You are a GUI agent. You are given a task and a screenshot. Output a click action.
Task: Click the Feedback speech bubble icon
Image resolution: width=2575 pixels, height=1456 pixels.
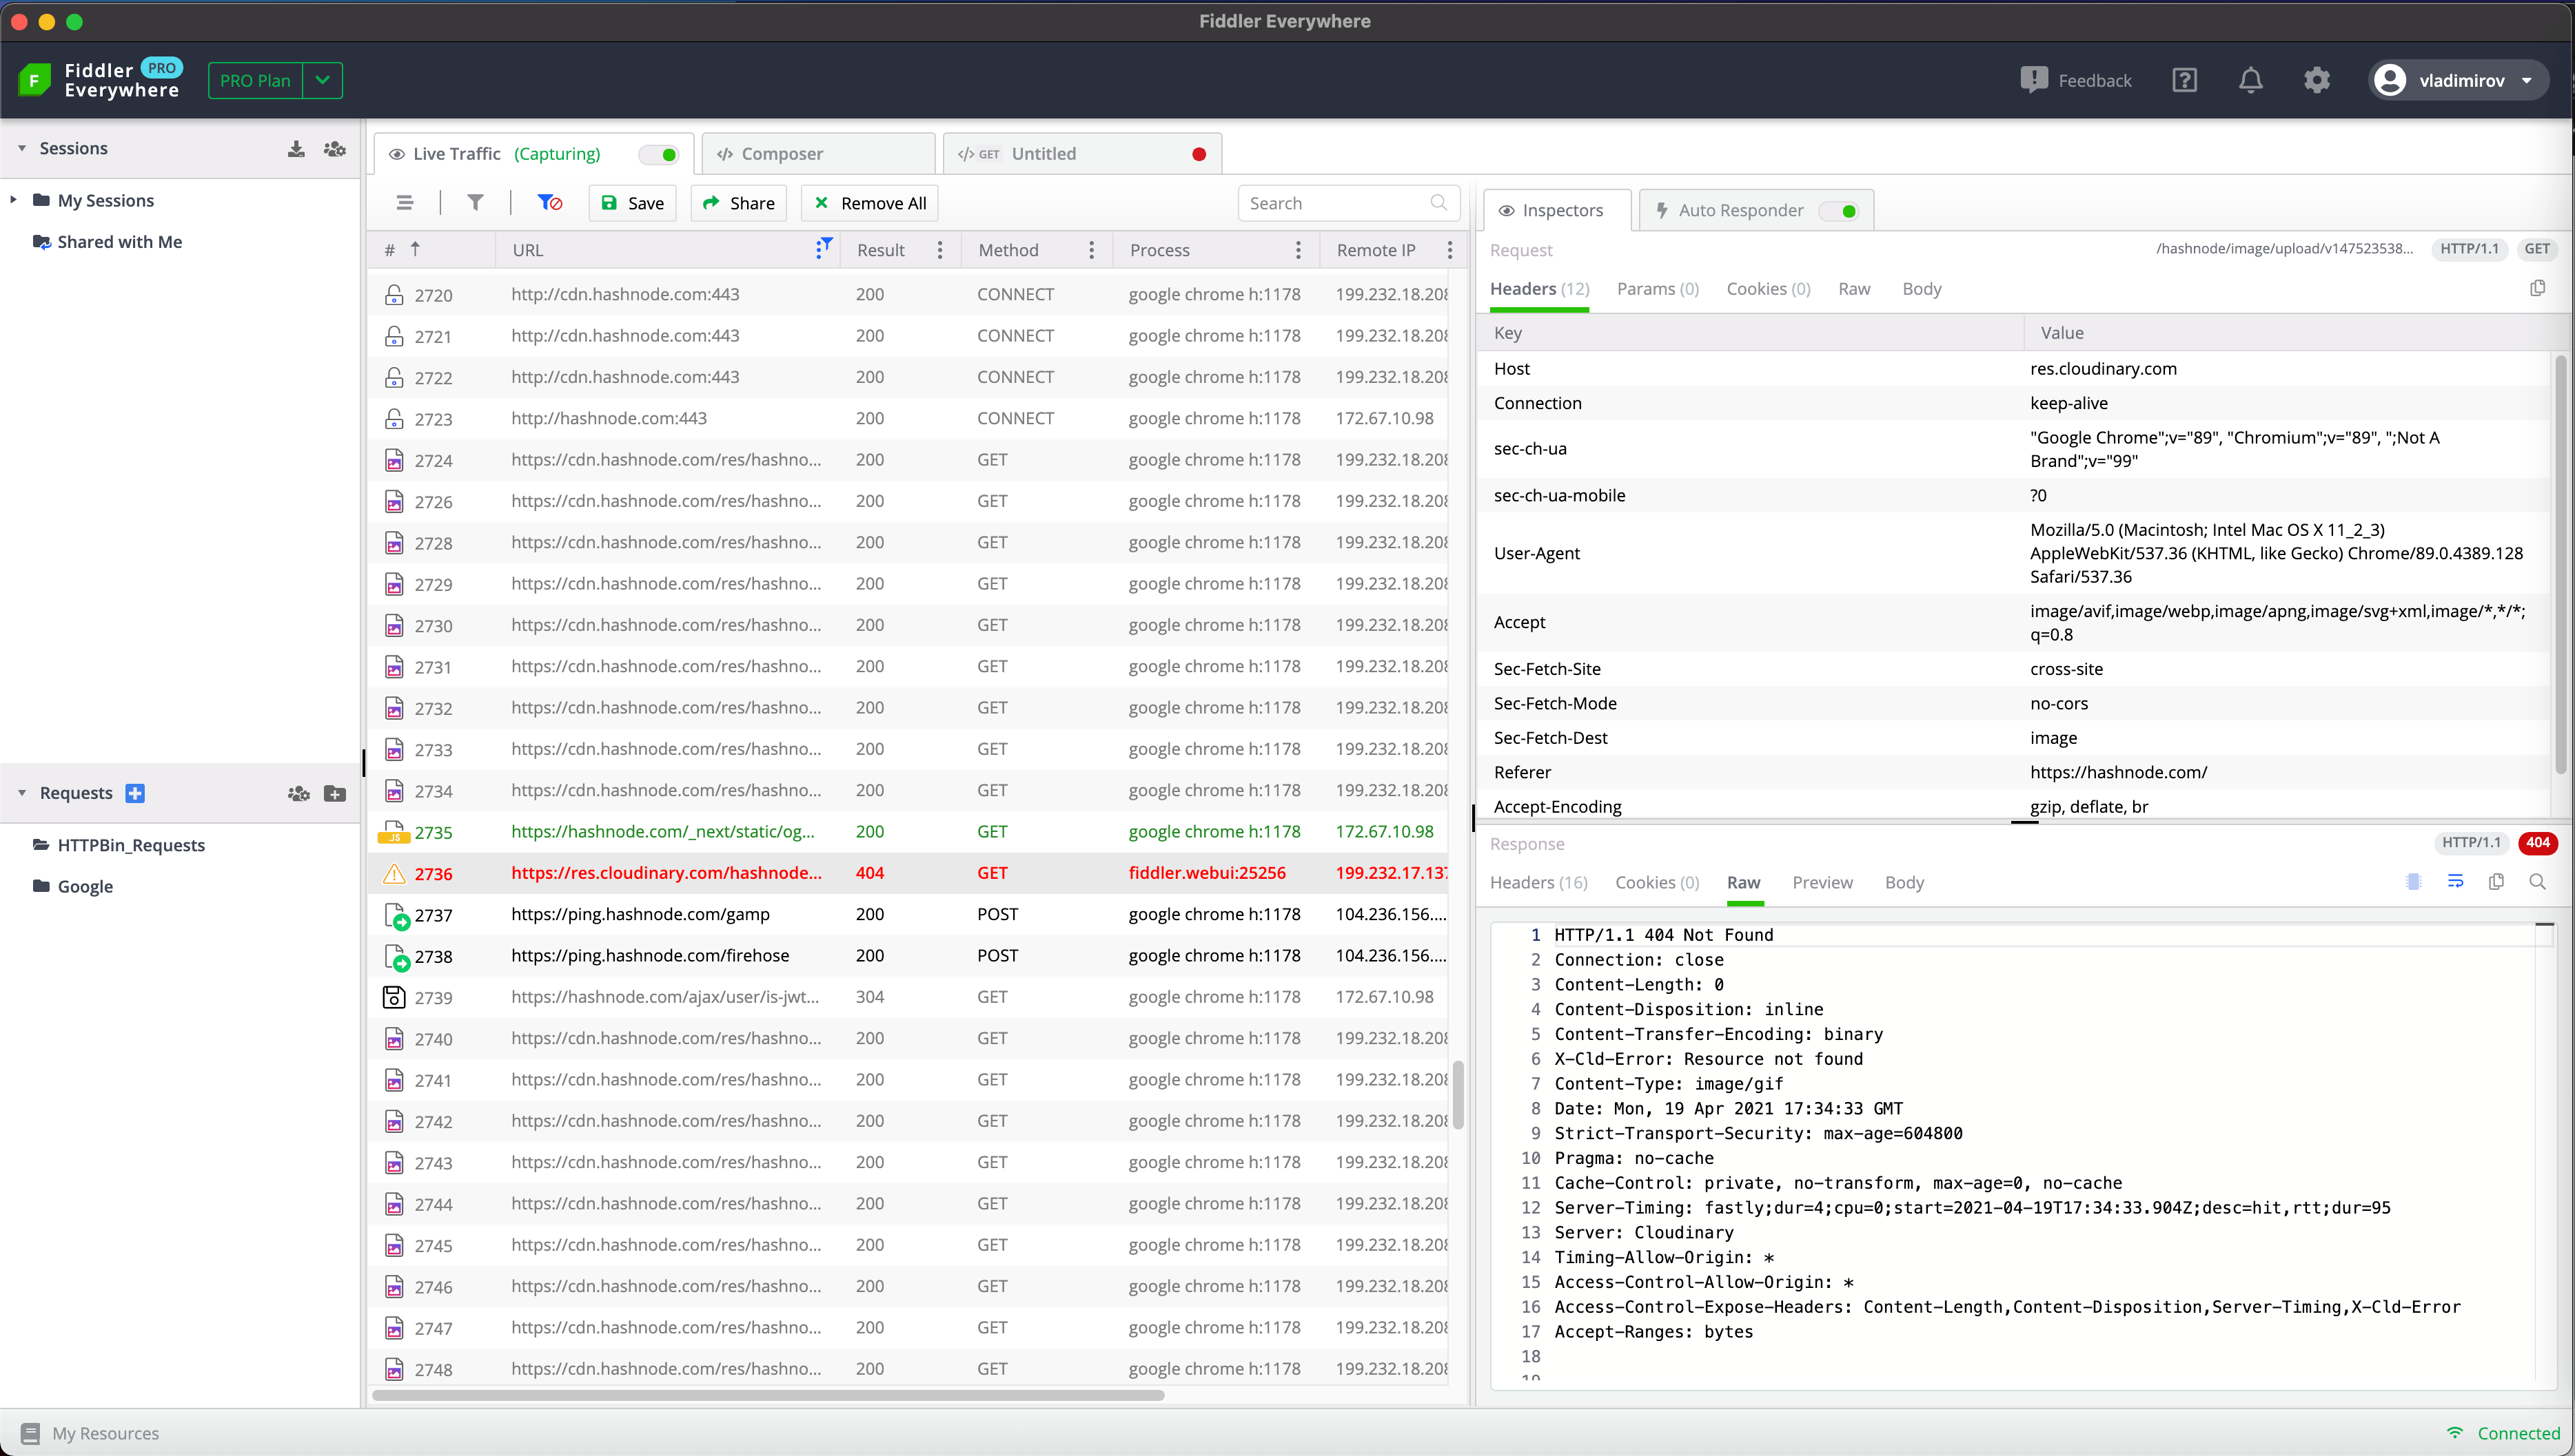2034,80
